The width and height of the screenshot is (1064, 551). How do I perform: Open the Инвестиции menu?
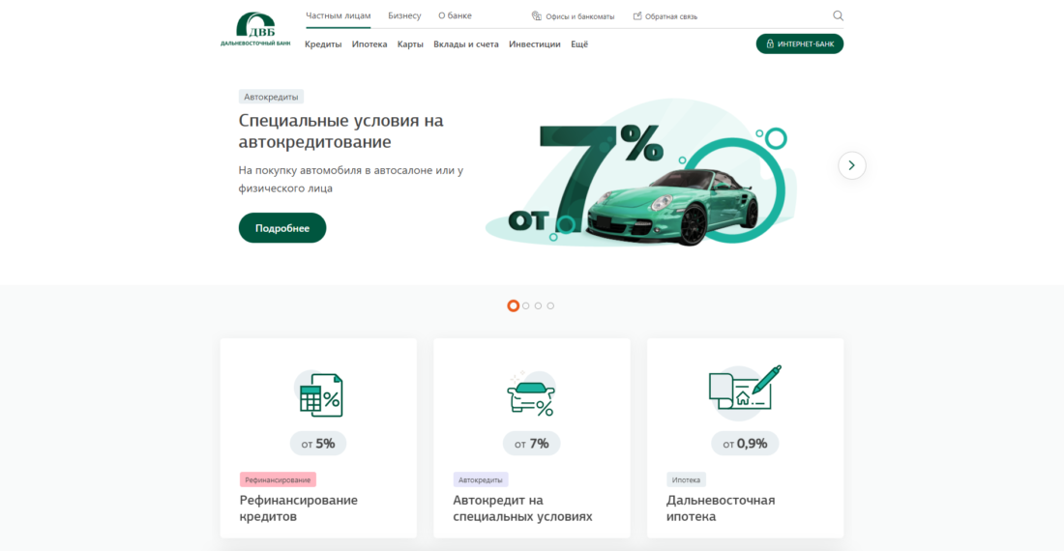535,44
